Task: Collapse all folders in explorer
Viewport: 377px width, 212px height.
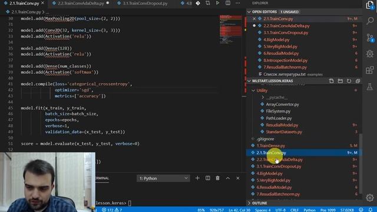Action: click(x=358, y=81)
